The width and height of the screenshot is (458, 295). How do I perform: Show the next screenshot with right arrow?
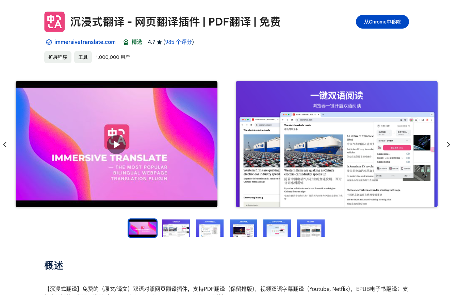(448, 145)
